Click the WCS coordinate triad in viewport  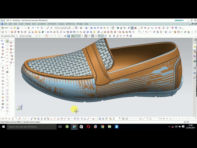pos(20,108)
